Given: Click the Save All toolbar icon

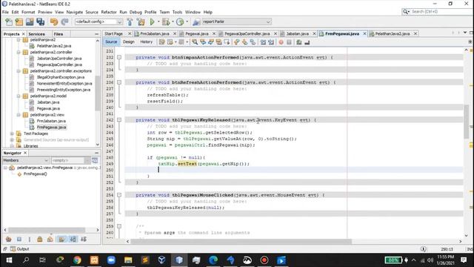Looking at the screenshot, I should pos(41,22).
